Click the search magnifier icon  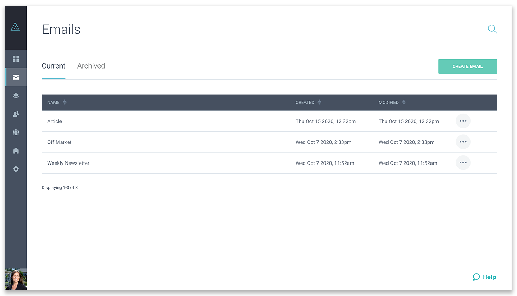(492, 29)
